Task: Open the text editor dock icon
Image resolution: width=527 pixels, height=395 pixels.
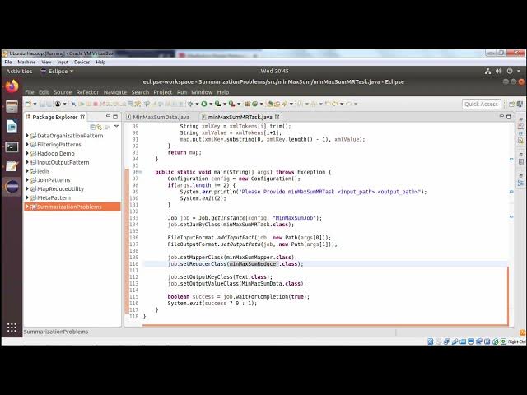Action: (x=12, y=166)
